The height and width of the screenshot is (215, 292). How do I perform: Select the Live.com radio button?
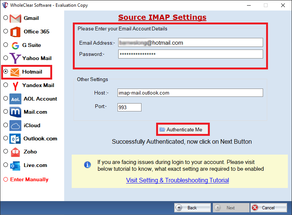pos(6,165)
